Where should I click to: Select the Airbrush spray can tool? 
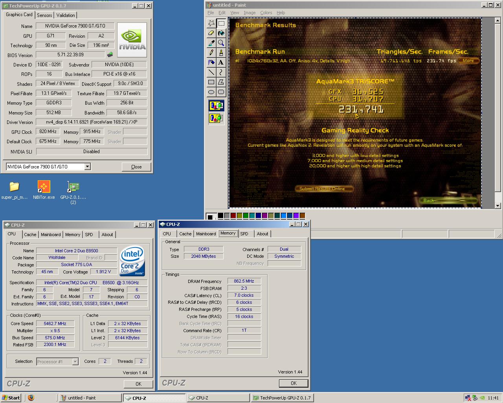tap(211, 62)
